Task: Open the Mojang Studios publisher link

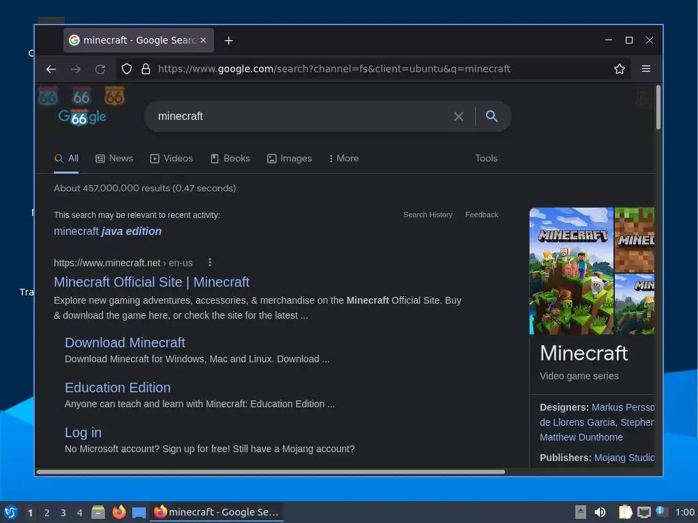Action: coord(624,458)
